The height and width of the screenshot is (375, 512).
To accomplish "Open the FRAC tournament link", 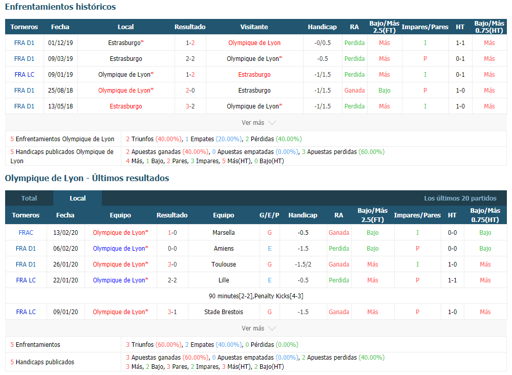I will 26,233.
